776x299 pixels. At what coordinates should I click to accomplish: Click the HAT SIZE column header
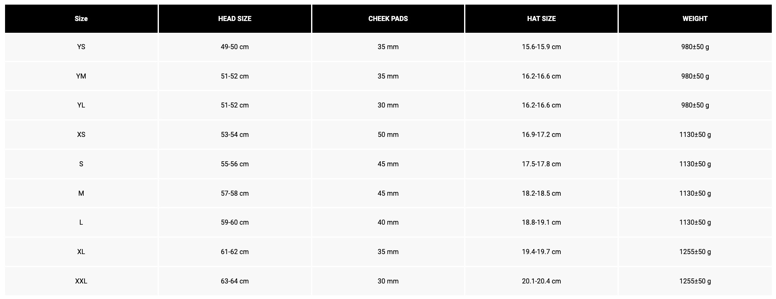541,18
